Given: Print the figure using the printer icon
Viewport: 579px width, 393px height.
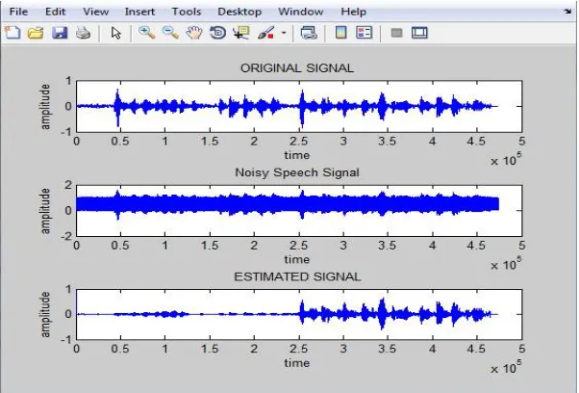Looking at the screenshot, I should pyautogui.click(x=83, y=33).
